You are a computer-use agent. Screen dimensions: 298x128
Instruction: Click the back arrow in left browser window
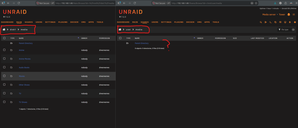tap(8, 3)
